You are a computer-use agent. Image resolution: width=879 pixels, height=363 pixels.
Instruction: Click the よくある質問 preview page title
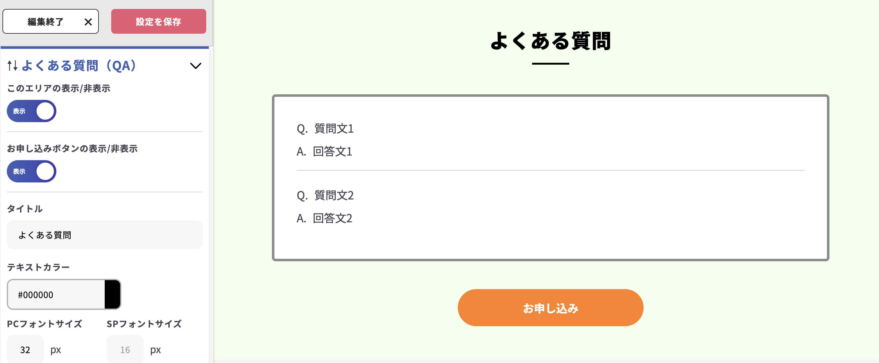[x=551, y=40]
